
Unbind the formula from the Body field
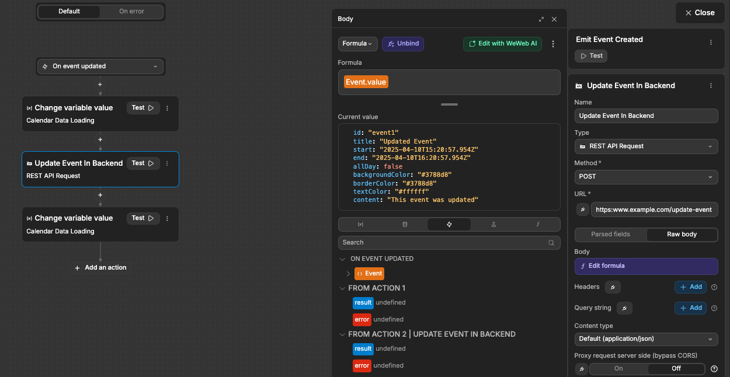(x=402, y=43)
